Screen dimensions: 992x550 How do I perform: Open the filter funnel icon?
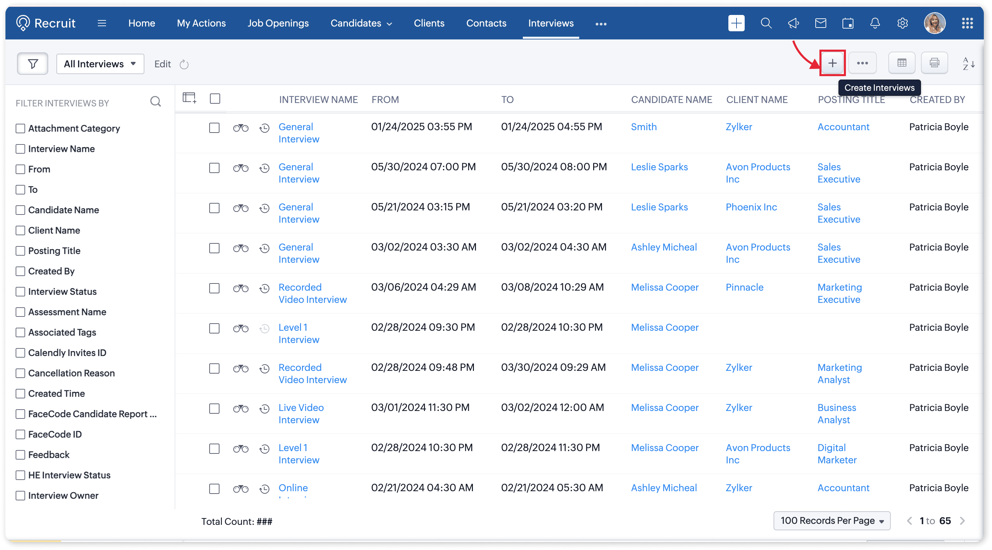coord(33,64)
